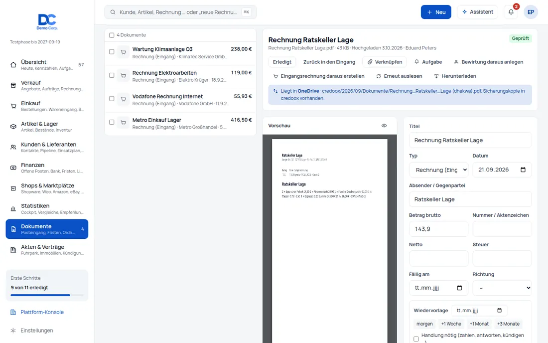The image size is (548, 343).
Task: Click the Finanzen money icon
Action: 13,168
